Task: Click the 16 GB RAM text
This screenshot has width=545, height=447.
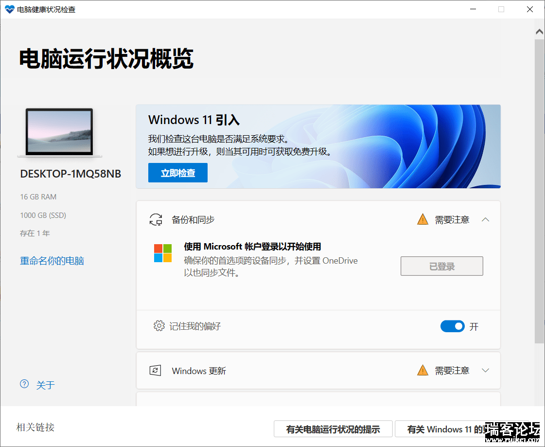Action: pyautogui.click(x=38, y=197)
